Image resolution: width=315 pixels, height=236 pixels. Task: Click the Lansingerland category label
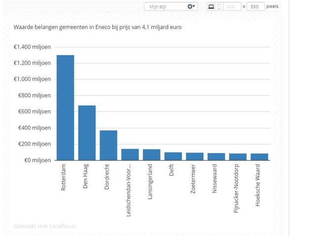[x=150, y=181]
